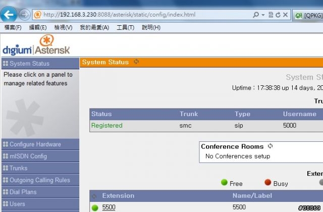Open Outgoing Calling Rules panel

click(40, 180)
